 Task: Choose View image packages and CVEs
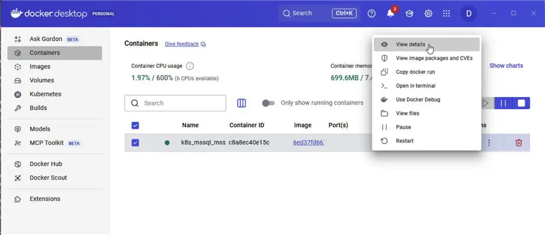[426, 58]
